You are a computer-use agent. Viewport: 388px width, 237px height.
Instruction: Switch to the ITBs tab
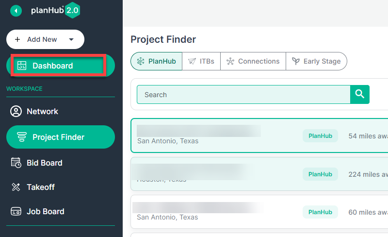pyautogui.click(x=201, y=61)
